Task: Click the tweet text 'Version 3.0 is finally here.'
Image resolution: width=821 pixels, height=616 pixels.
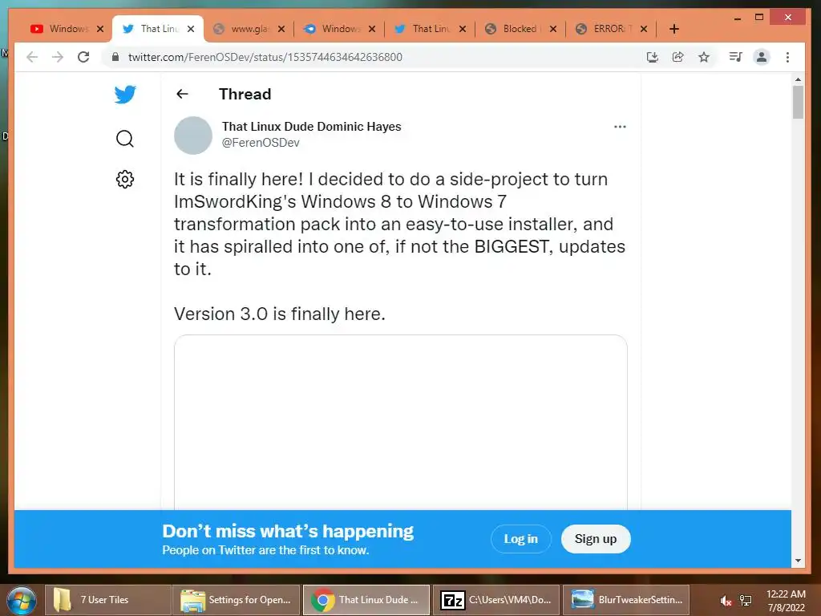Action: 280,314
